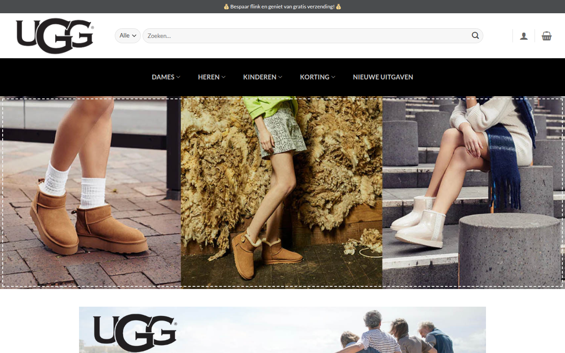Viewport: 565px width, 353px height.
Task: Click the sheepskin wall boots photo
Action: [x=282, y=192]
